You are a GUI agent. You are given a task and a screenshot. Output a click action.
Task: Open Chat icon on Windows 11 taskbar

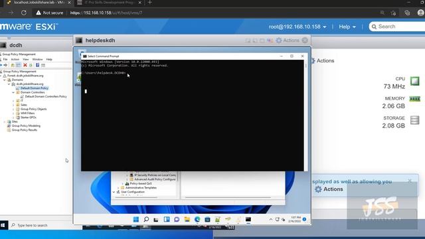click(x=177, y=219)
